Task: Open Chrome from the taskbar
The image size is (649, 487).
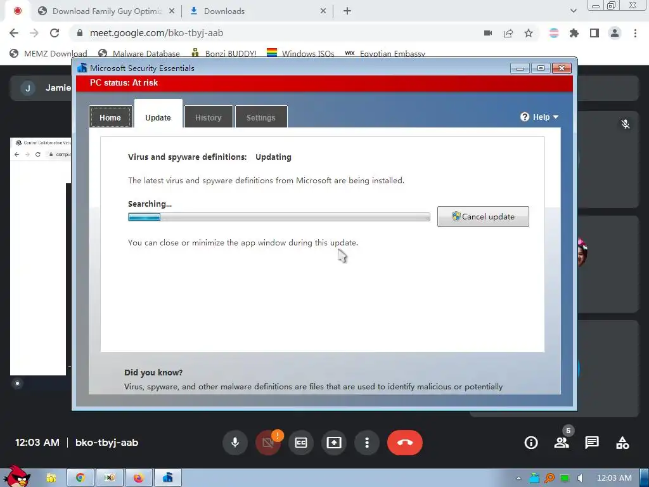Action: click(x=80, y=478)
